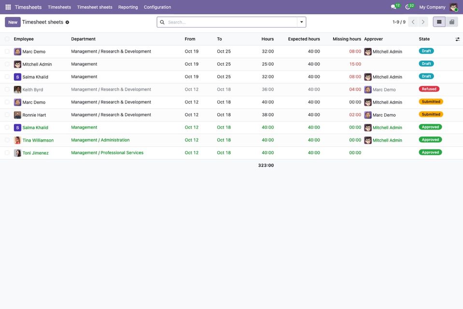Click the Timesheets app title
Screen dimensions: 463x309
pos(28,7)
